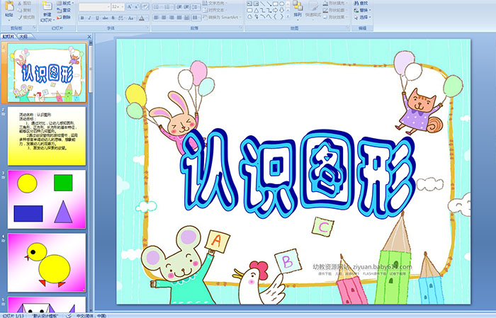Image resolution: width=496 pixels, height=318 pixels.
Task: Pick the right brace shape
Action: (281, 16)
